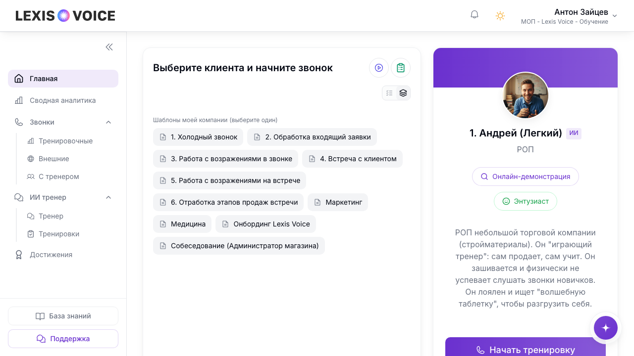
Task: Select template 4. Встреча с клиентом
Action: point(352,159)
